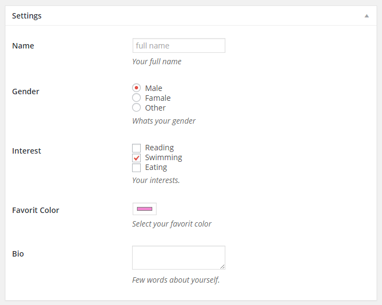The height and width of the screenshot is (305, 382).
Task: Focus the full name input field
Action: point(179,46)
